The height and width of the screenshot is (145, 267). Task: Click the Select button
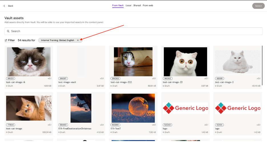(x=258, y=6)
